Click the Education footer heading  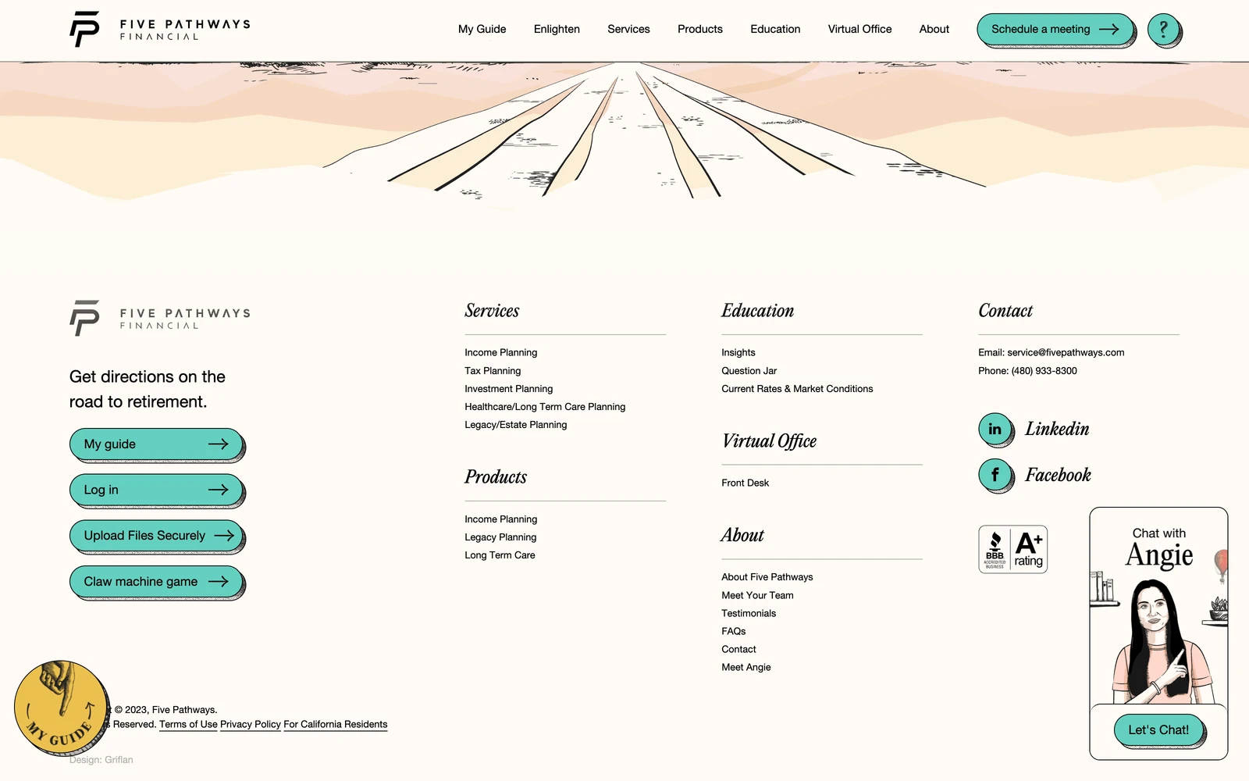click(x=757, y=311)
